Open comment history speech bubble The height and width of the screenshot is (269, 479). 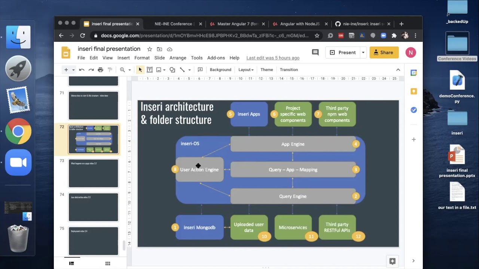(315, 53)
